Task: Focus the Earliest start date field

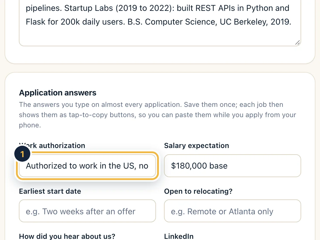Action: coord(87,211)
